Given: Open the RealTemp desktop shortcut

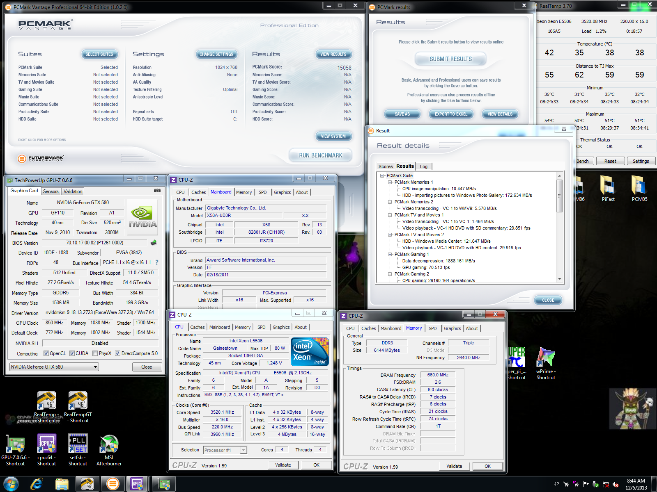Looking at the screenshot, I should (46, 407).
